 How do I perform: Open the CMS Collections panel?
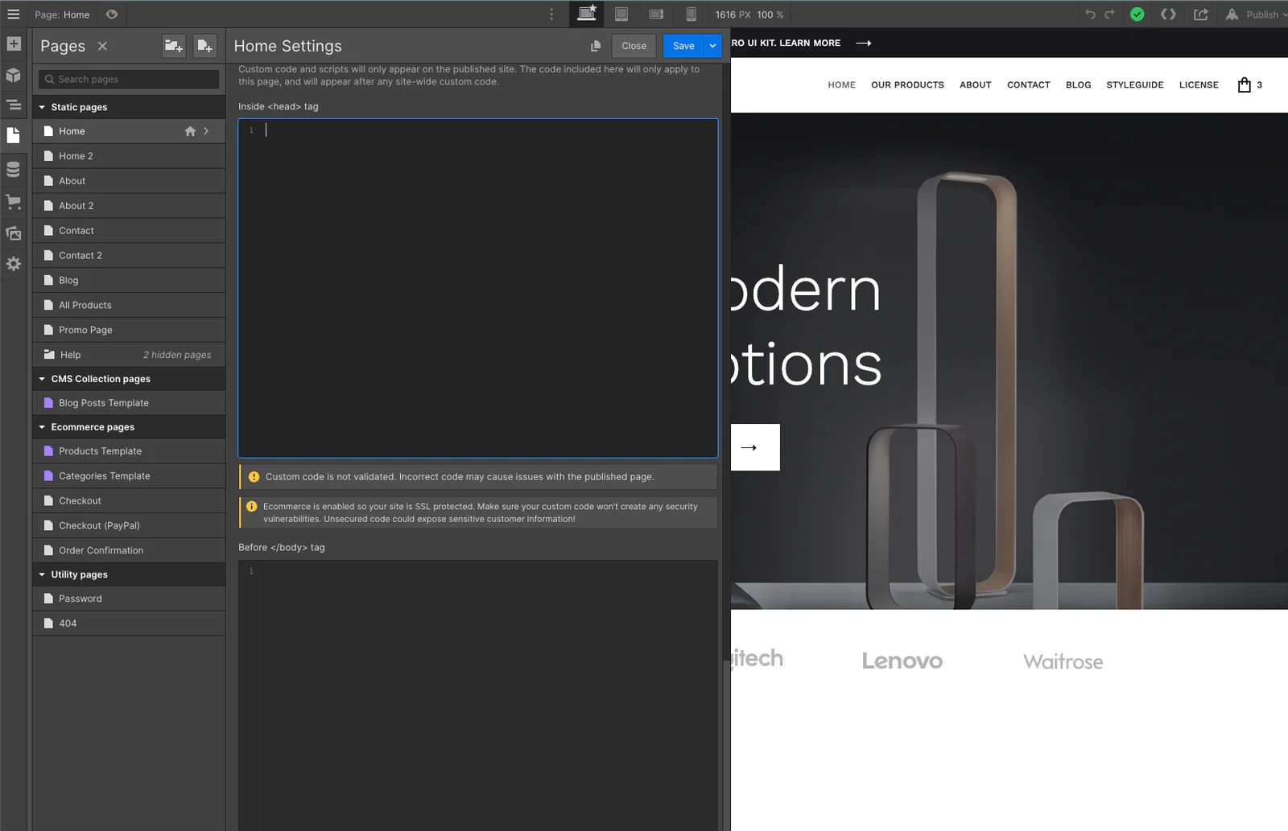(x=14, y=169)
